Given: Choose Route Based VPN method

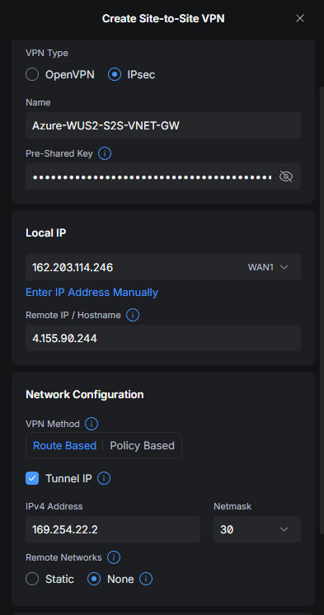Looking at the screenshot, I should 65,445.
